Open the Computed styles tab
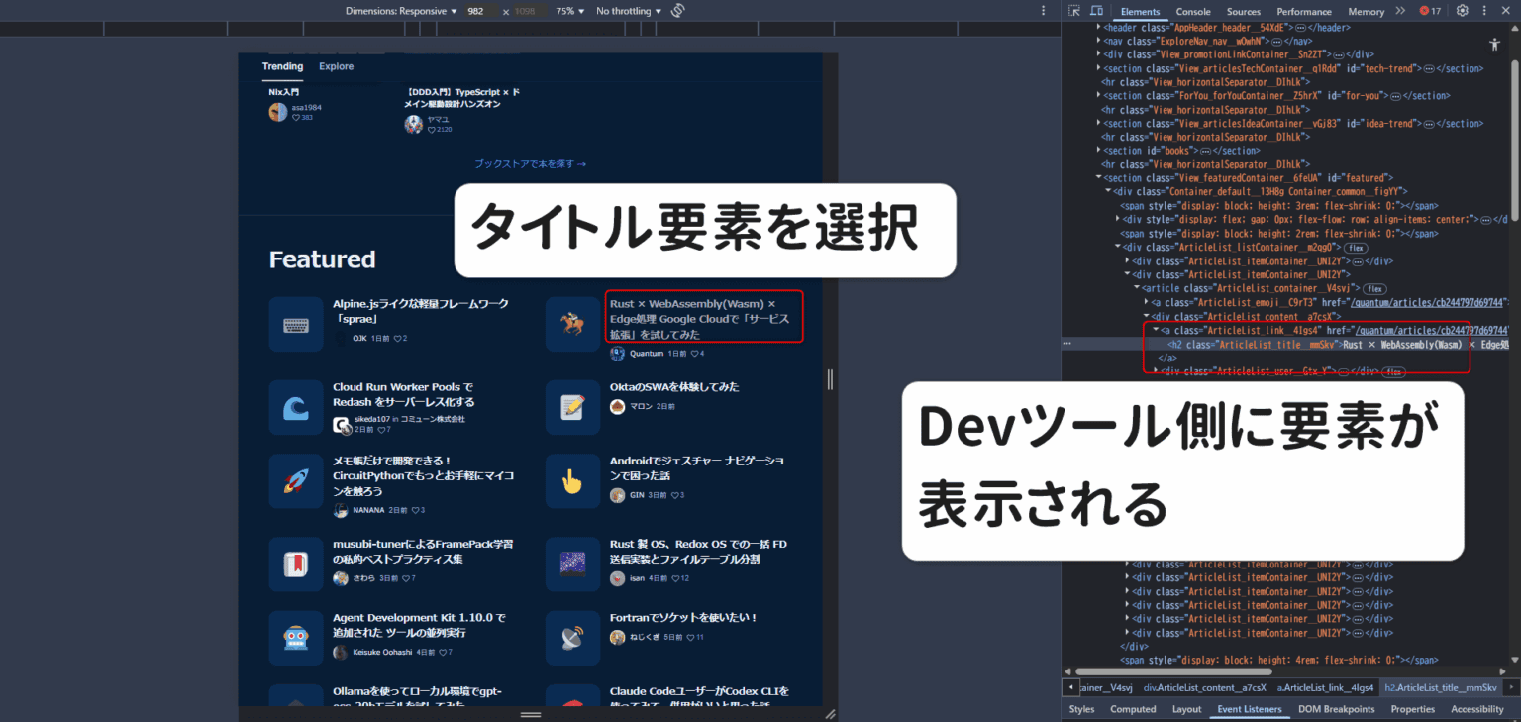The width and height of the screenshot is (1521, 722). click(x=1133, y=708)
